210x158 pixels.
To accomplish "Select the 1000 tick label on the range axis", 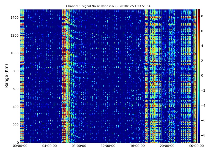I will (x=14, y=53).
